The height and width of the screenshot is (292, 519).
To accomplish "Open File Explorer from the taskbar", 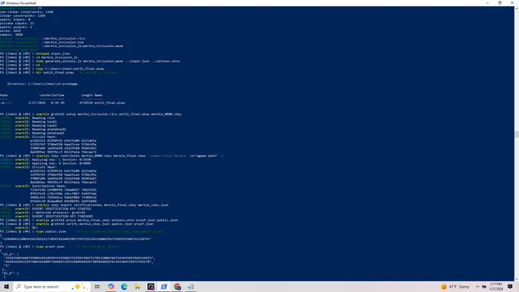I will (137, 287).
